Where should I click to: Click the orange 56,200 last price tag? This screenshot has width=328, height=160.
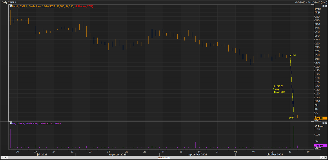[x=321, y=118]
